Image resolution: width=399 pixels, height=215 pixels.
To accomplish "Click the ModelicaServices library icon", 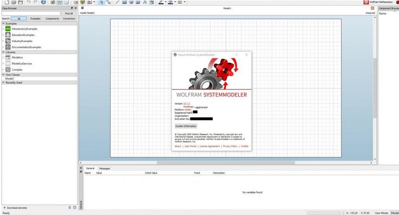I will click(8, 64).
